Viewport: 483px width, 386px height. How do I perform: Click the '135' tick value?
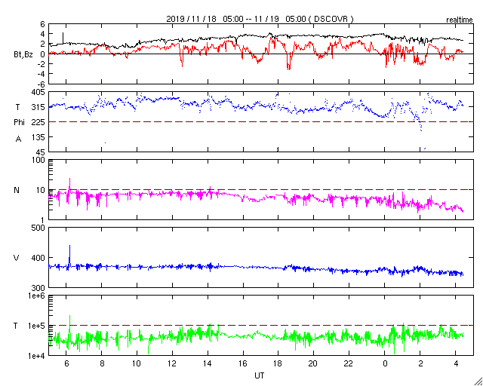click(x=38, y=137)
